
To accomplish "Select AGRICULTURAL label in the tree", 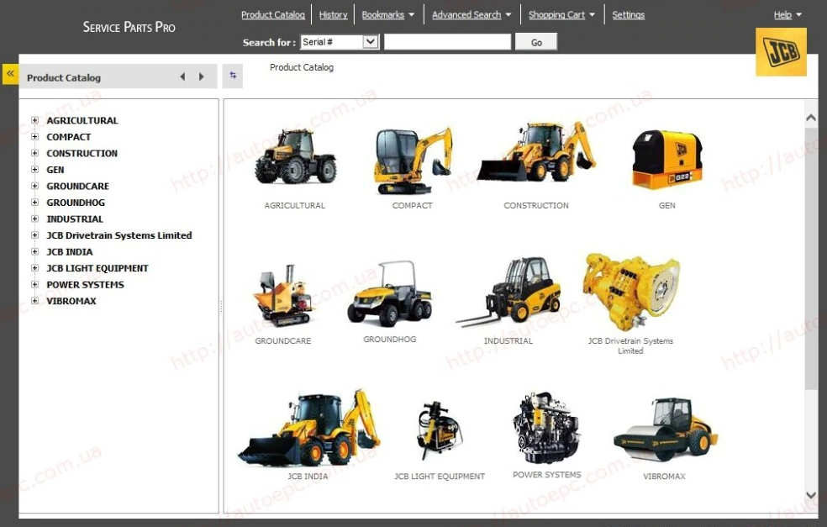I will pos(82,120).
